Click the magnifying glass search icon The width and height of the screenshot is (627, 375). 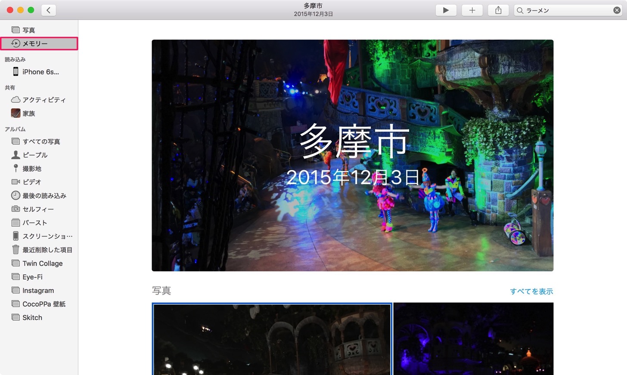520,10
